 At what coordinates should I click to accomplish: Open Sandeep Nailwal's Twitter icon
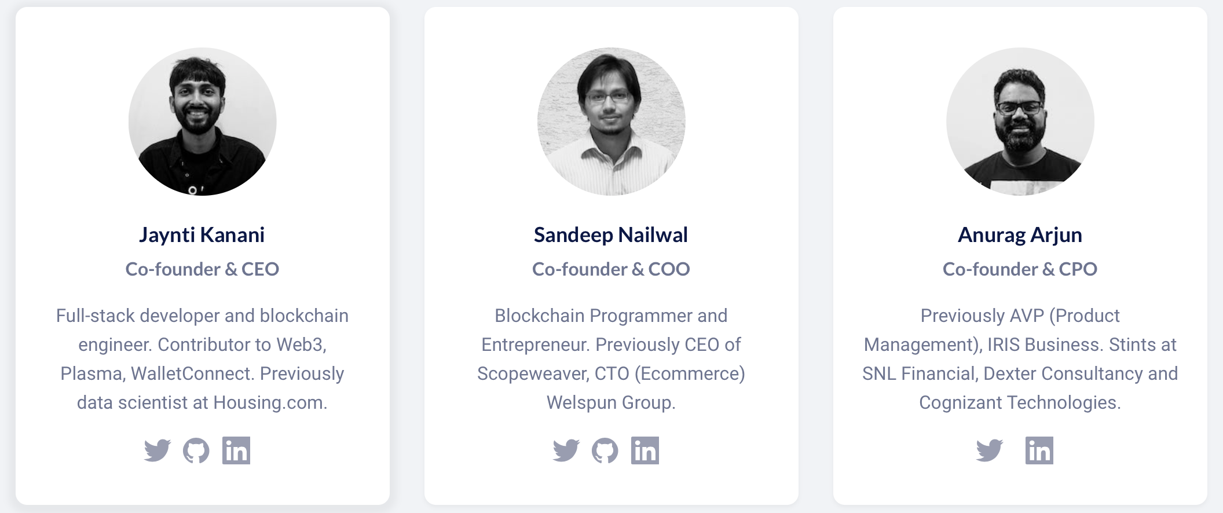(566, 450)
